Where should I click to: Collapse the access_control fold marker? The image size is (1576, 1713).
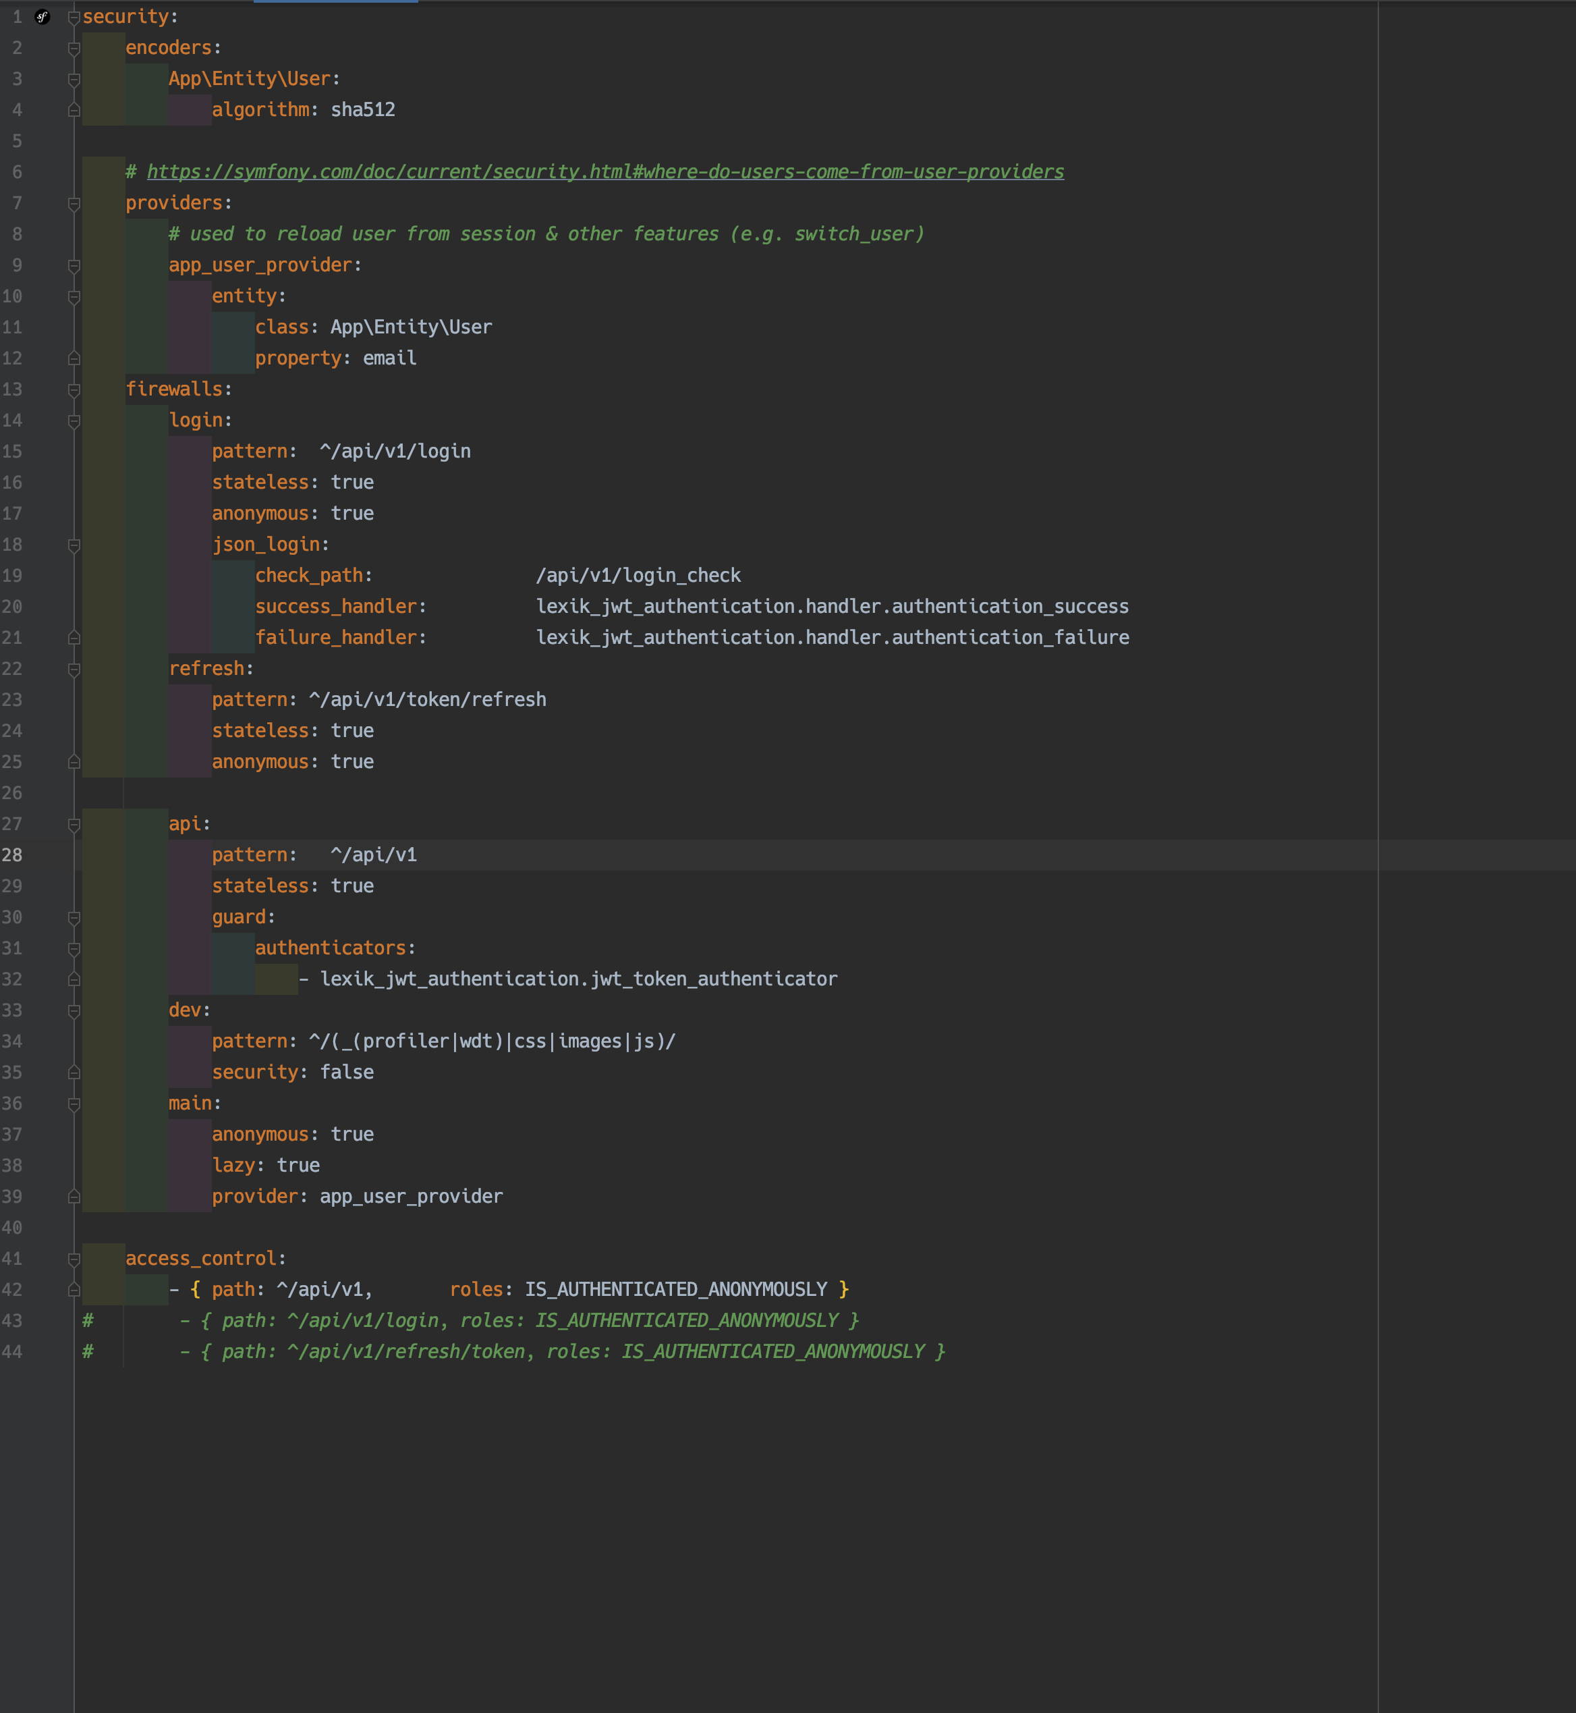[74, 1259]
